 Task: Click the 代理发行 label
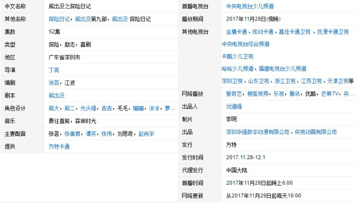(192, 170)
